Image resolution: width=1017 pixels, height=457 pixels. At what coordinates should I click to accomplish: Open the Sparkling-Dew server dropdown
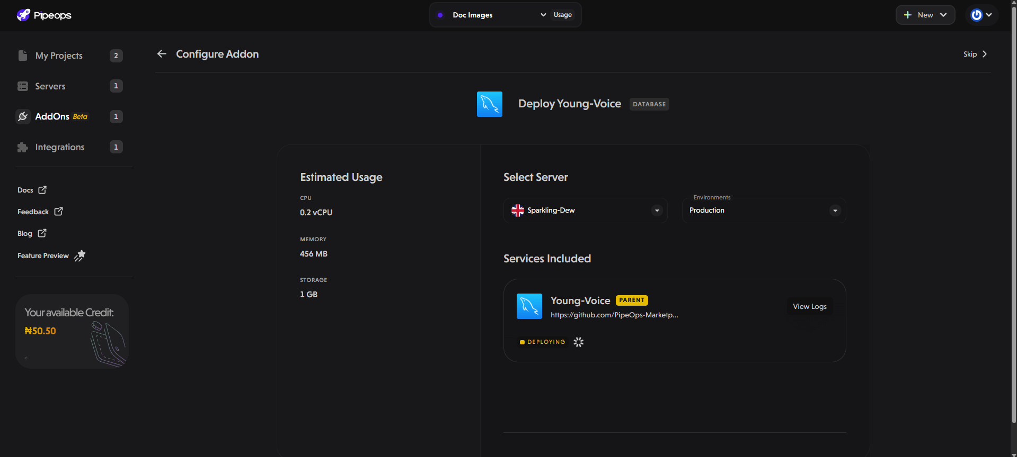[586, 211]
